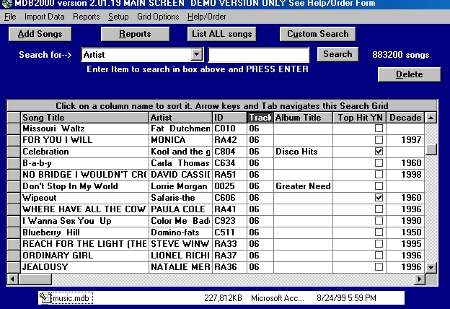Click the music.mdb file icon

46,297
